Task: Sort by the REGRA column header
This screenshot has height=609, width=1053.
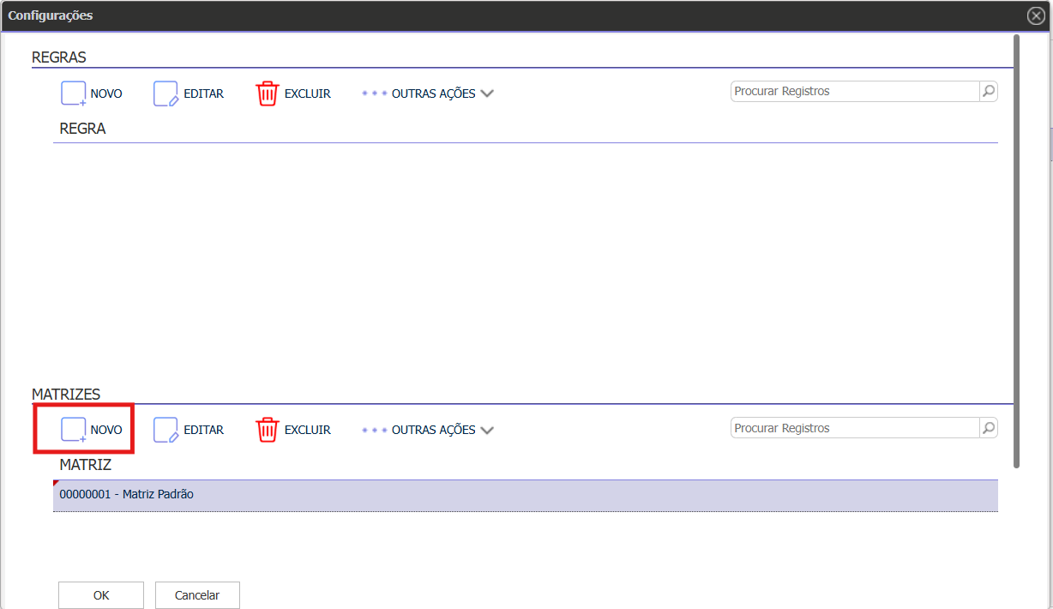Action: pos(82,129)
